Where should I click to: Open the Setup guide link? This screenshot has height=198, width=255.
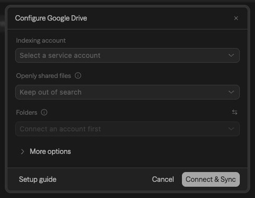[x=38, y=179]
